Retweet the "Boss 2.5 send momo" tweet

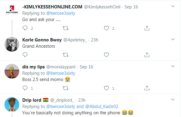click(65, 88)
